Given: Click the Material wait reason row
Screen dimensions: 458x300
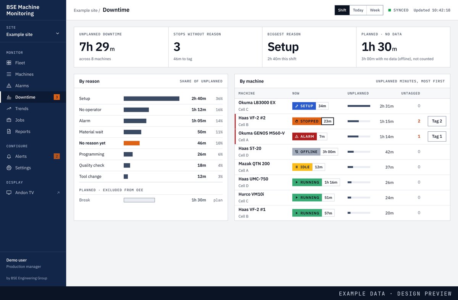Looking at the screenshot, I should pyautogui.click(x=151, y=132).
